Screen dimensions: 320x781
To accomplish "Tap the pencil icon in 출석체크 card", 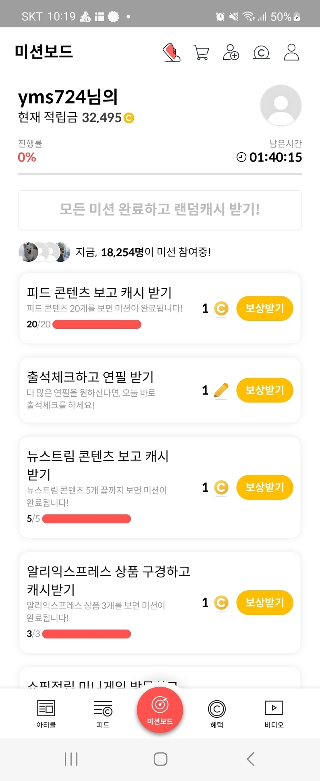I will [221, 390].
